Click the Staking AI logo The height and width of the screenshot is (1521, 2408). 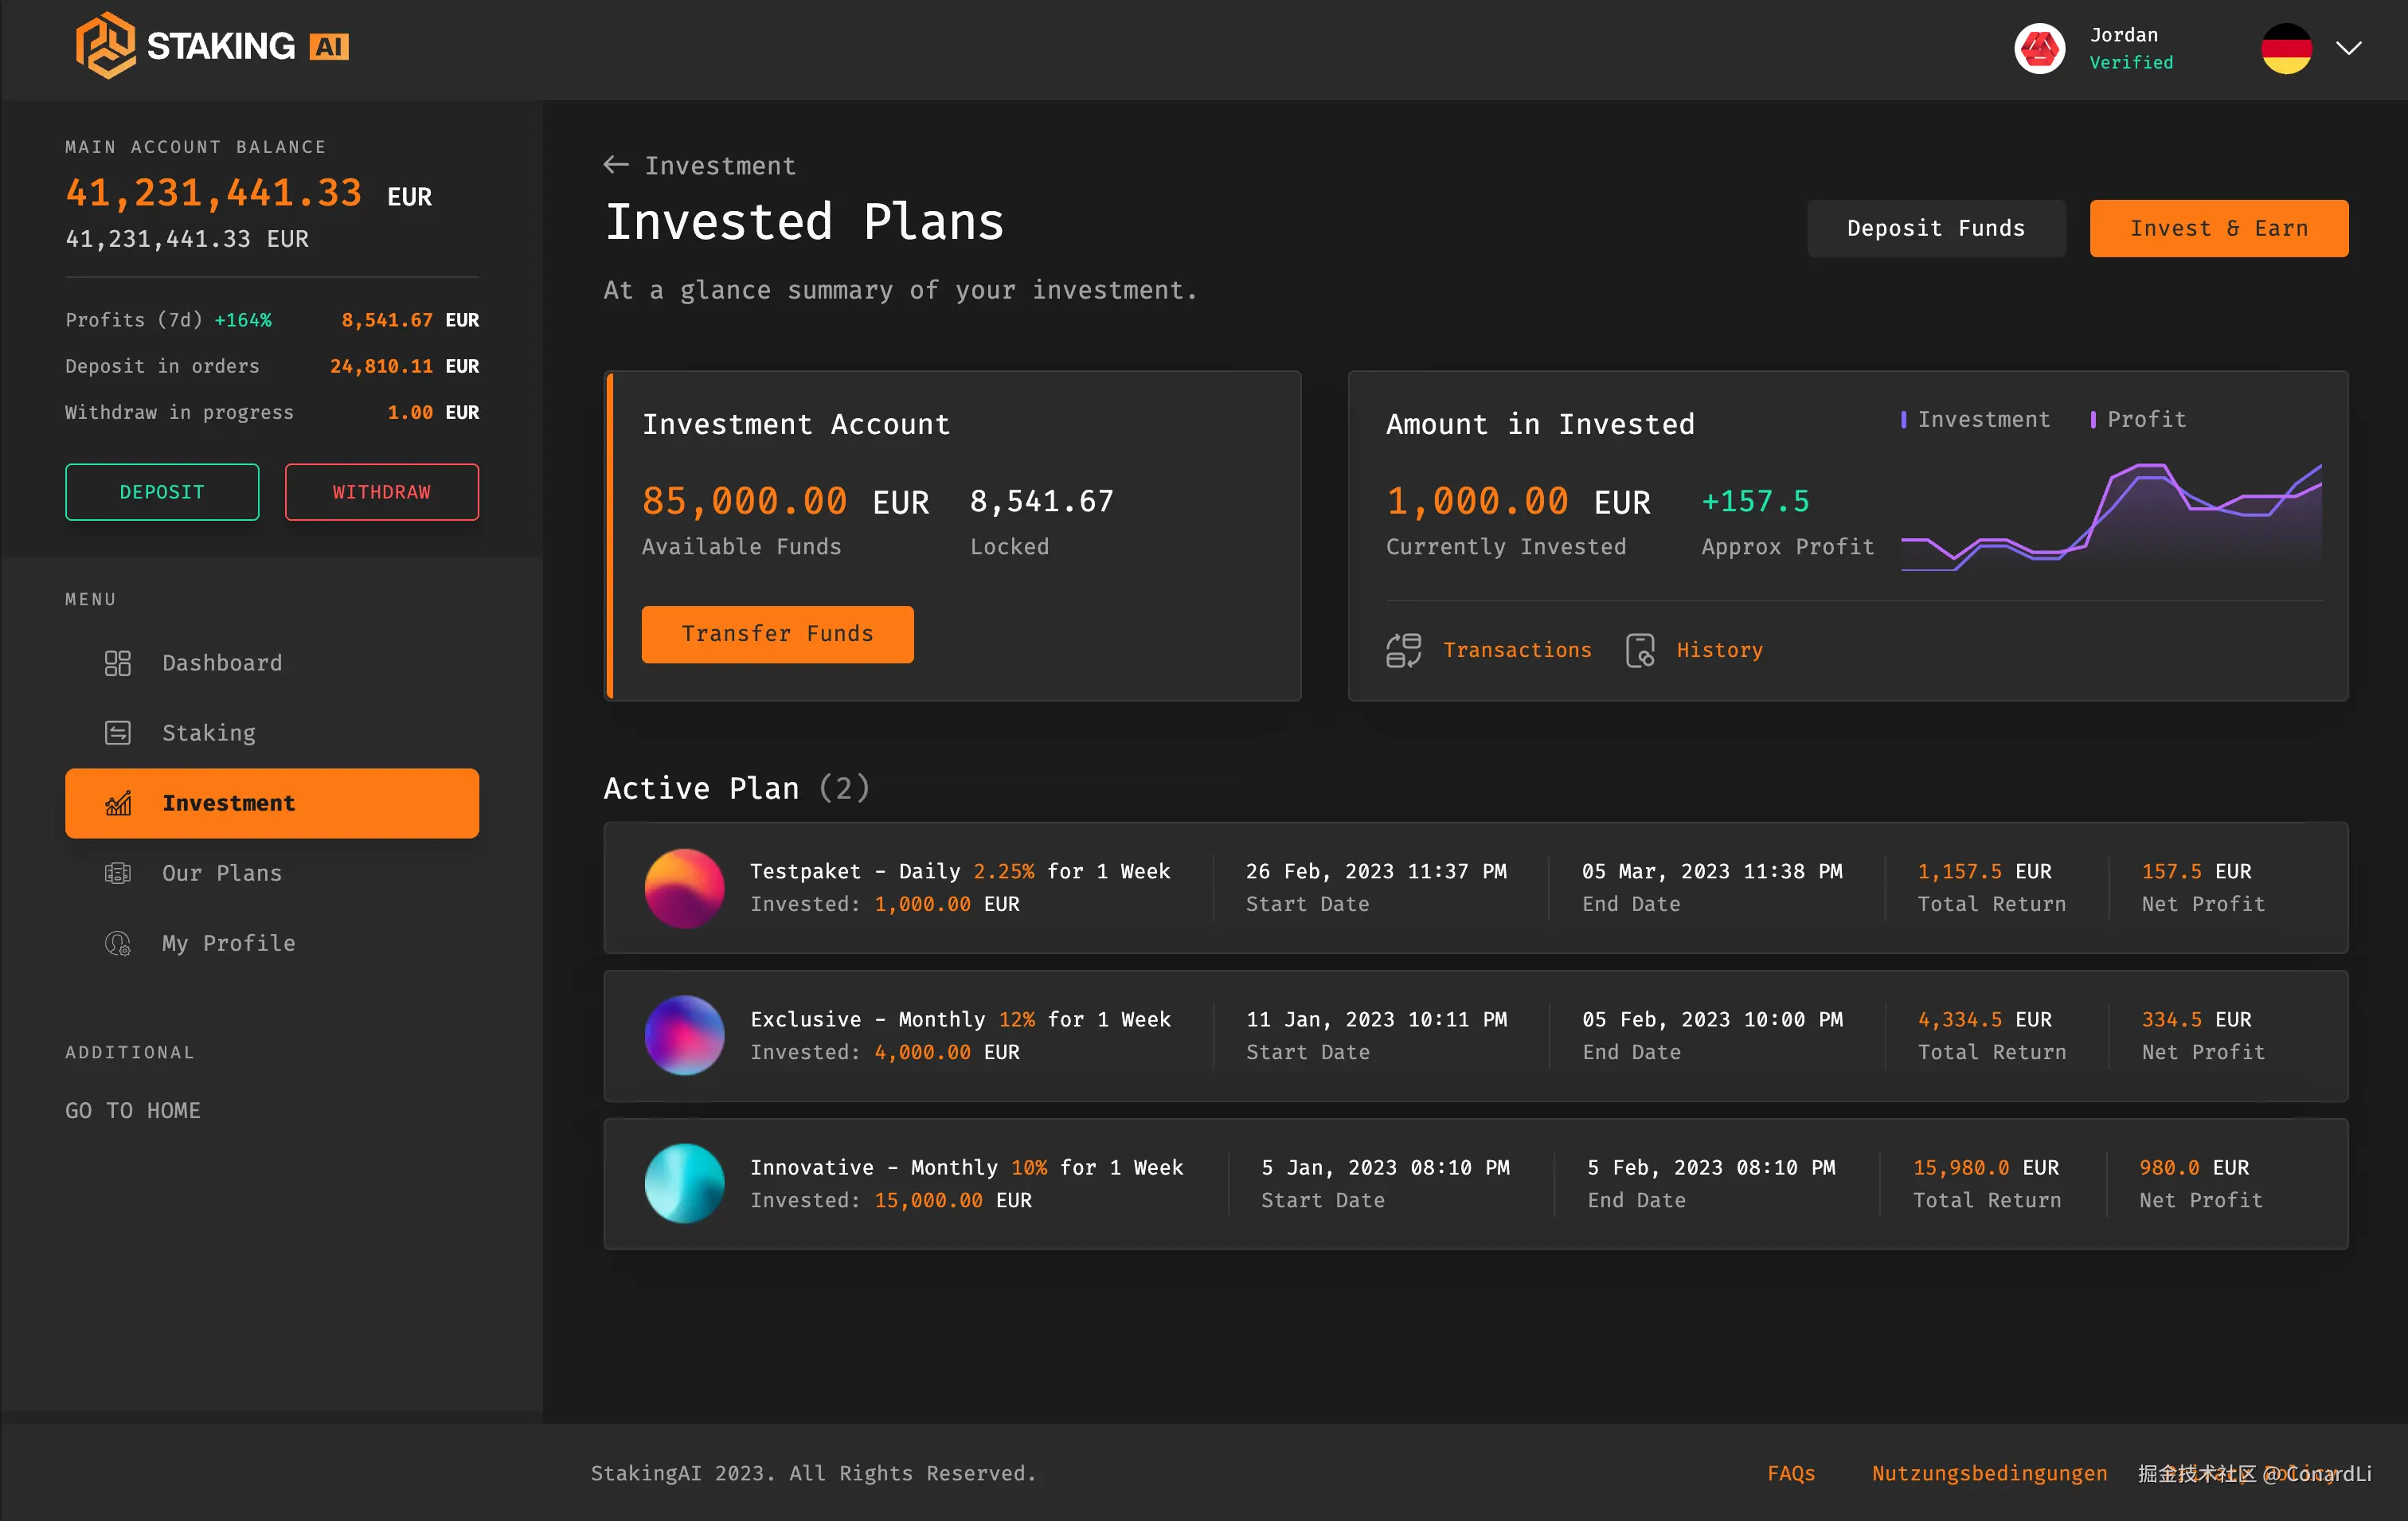pos(212,46)
